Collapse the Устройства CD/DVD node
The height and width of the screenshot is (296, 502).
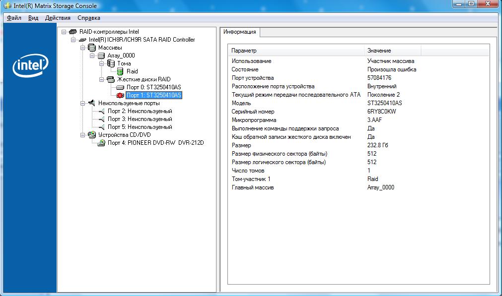click(82, 135)
